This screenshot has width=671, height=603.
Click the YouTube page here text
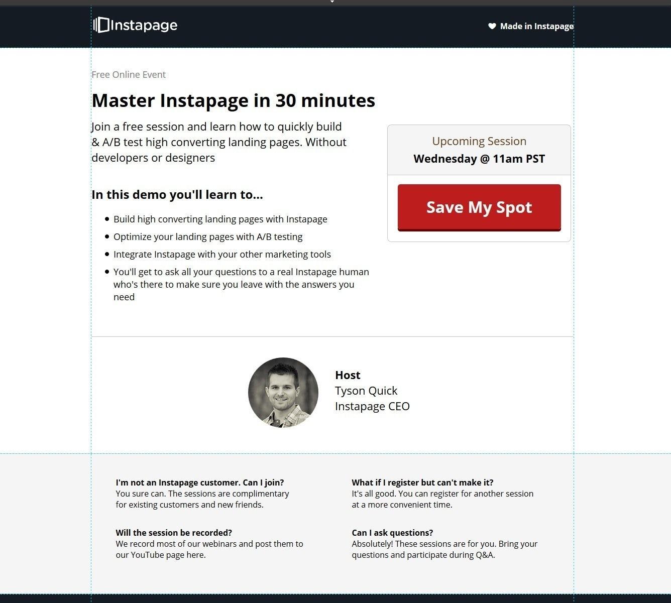pyautogui.click(x=168, y=555)
